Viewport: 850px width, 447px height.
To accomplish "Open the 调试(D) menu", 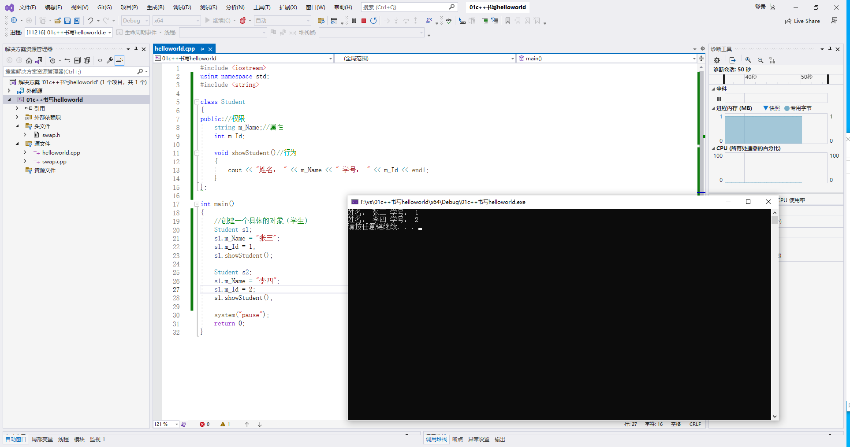I will click(182, 7).
